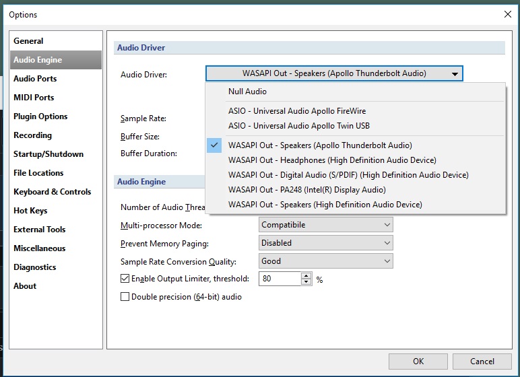Click the Number of Audio Threads label
The image size is (520, 377).
coord(163,207)
